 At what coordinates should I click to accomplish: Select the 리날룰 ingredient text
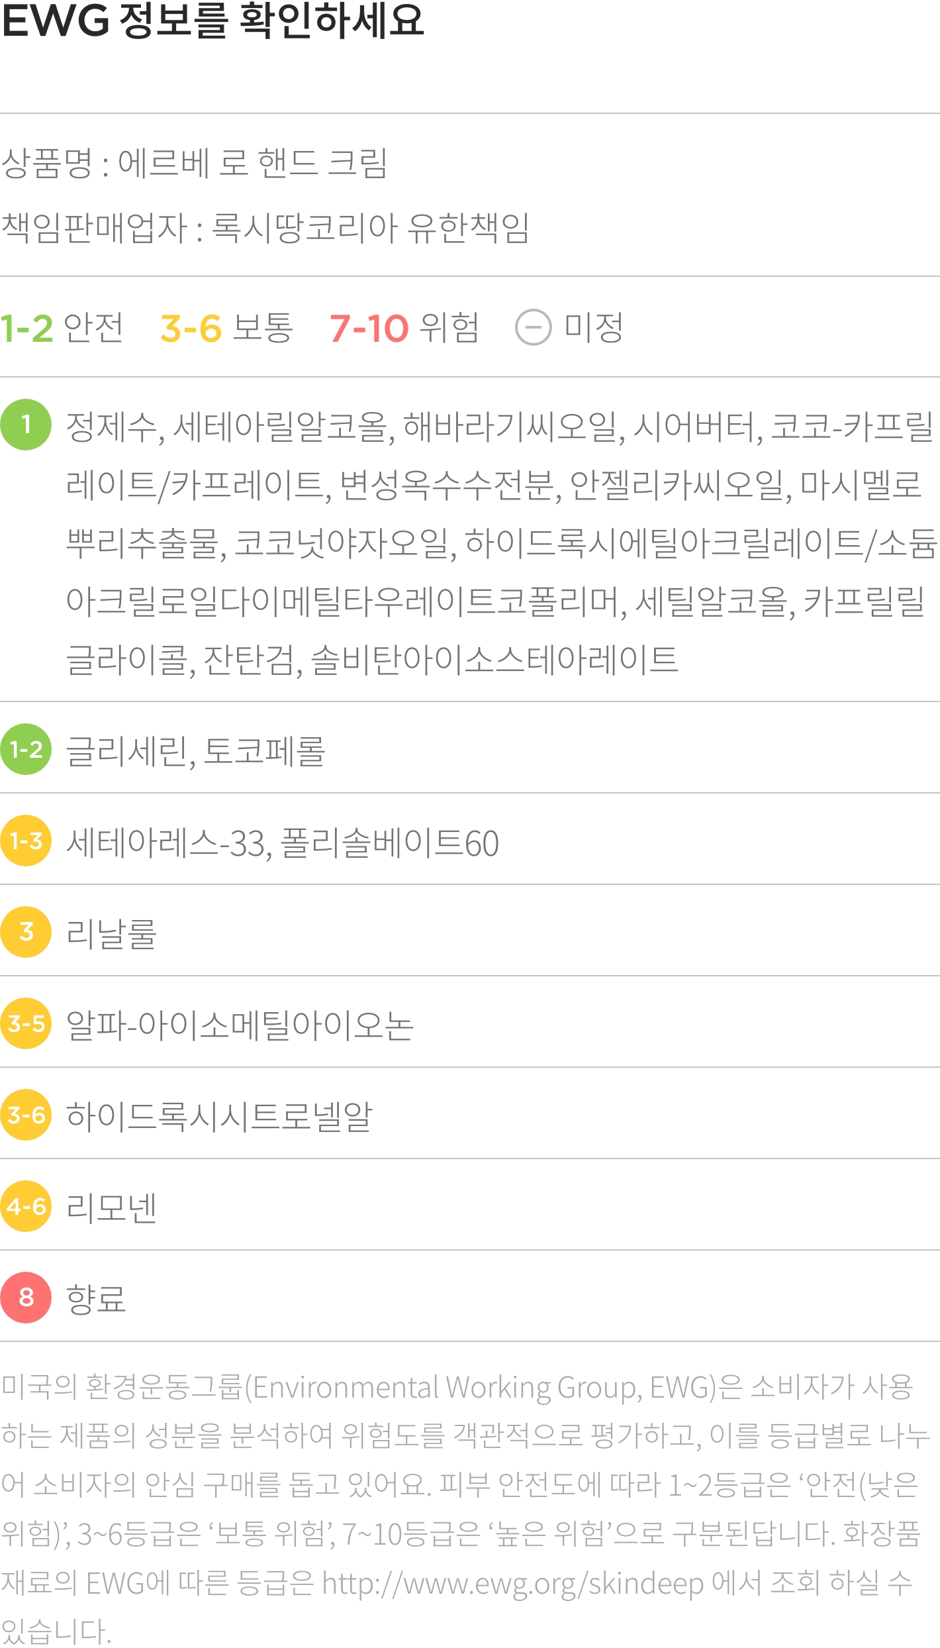point(111,933)
